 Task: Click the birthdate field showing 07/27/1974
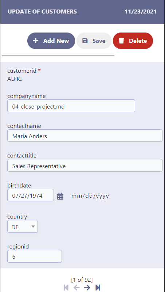pos(31,195)
